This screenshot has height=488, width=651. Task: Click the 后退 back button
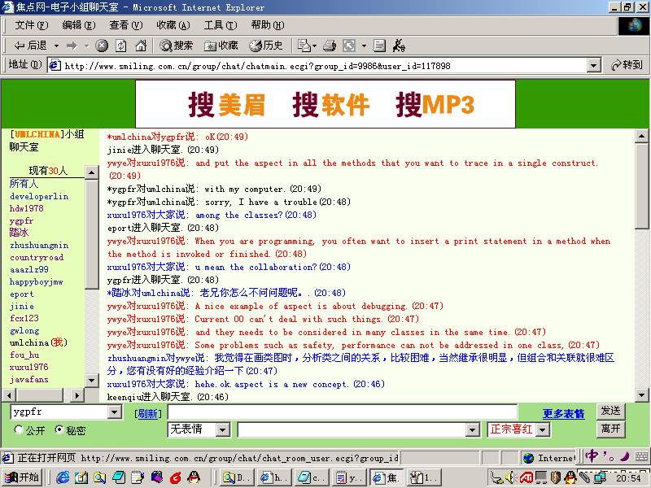30,46
